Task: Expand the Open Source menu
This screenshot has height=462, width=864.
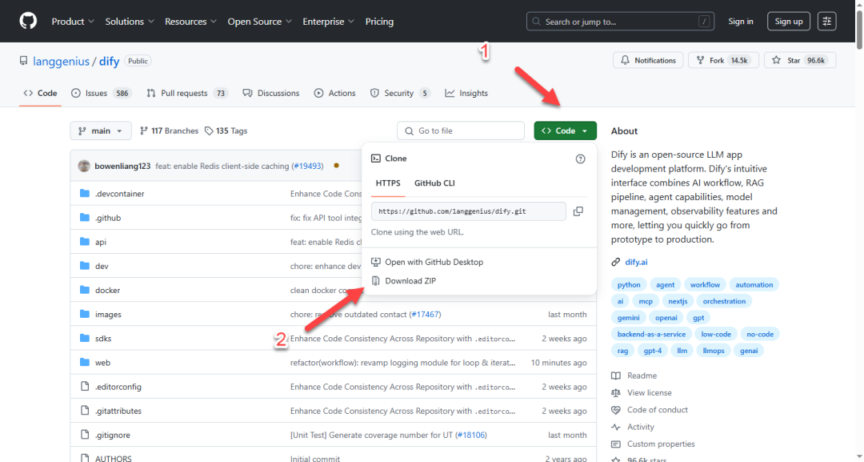Action: pyautogui.click(x=259, y=22)
